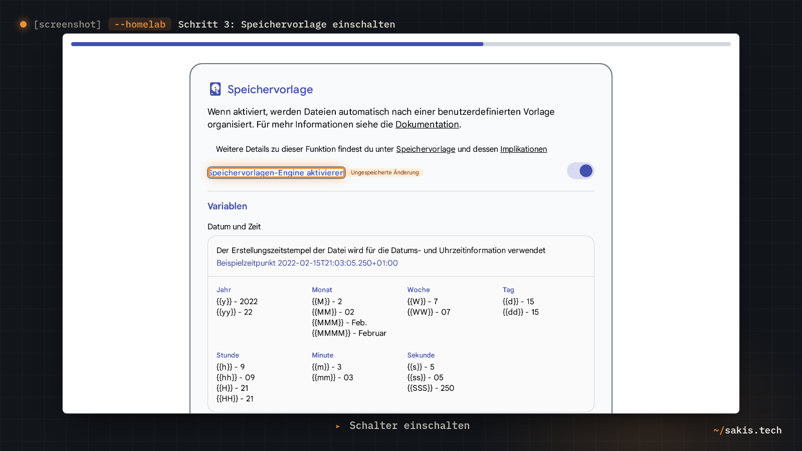Click the {{h}} - 9 variable
The height and width of the screenshot is (451, 802).
(231, 367)
